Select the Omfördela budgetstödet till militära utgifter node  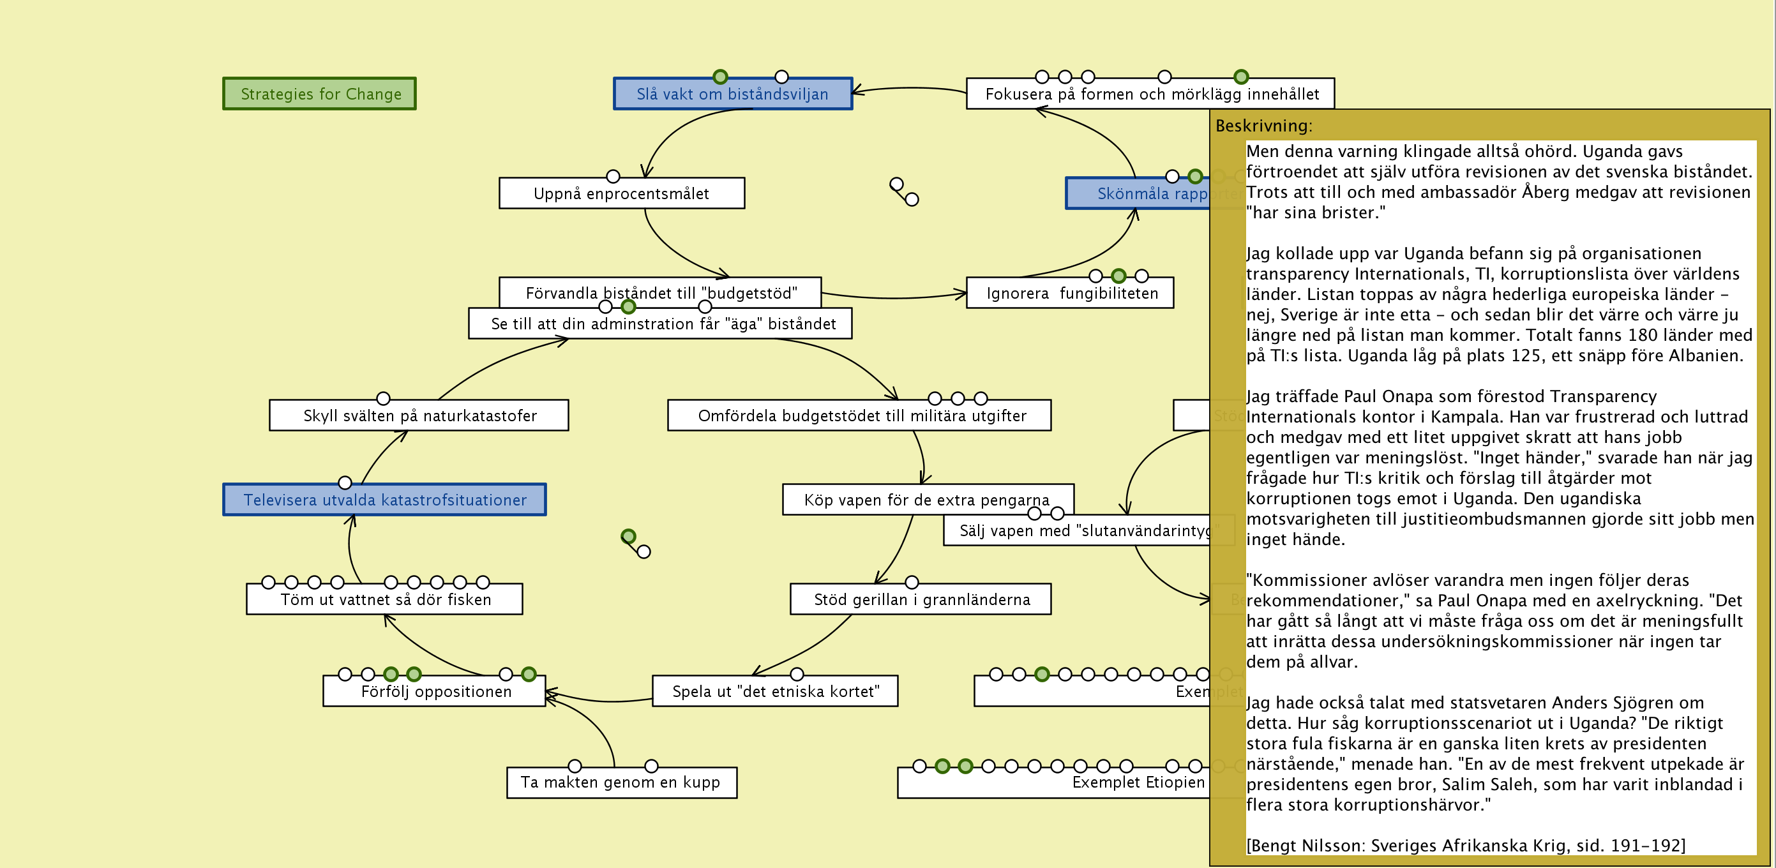tap(859, 415)
